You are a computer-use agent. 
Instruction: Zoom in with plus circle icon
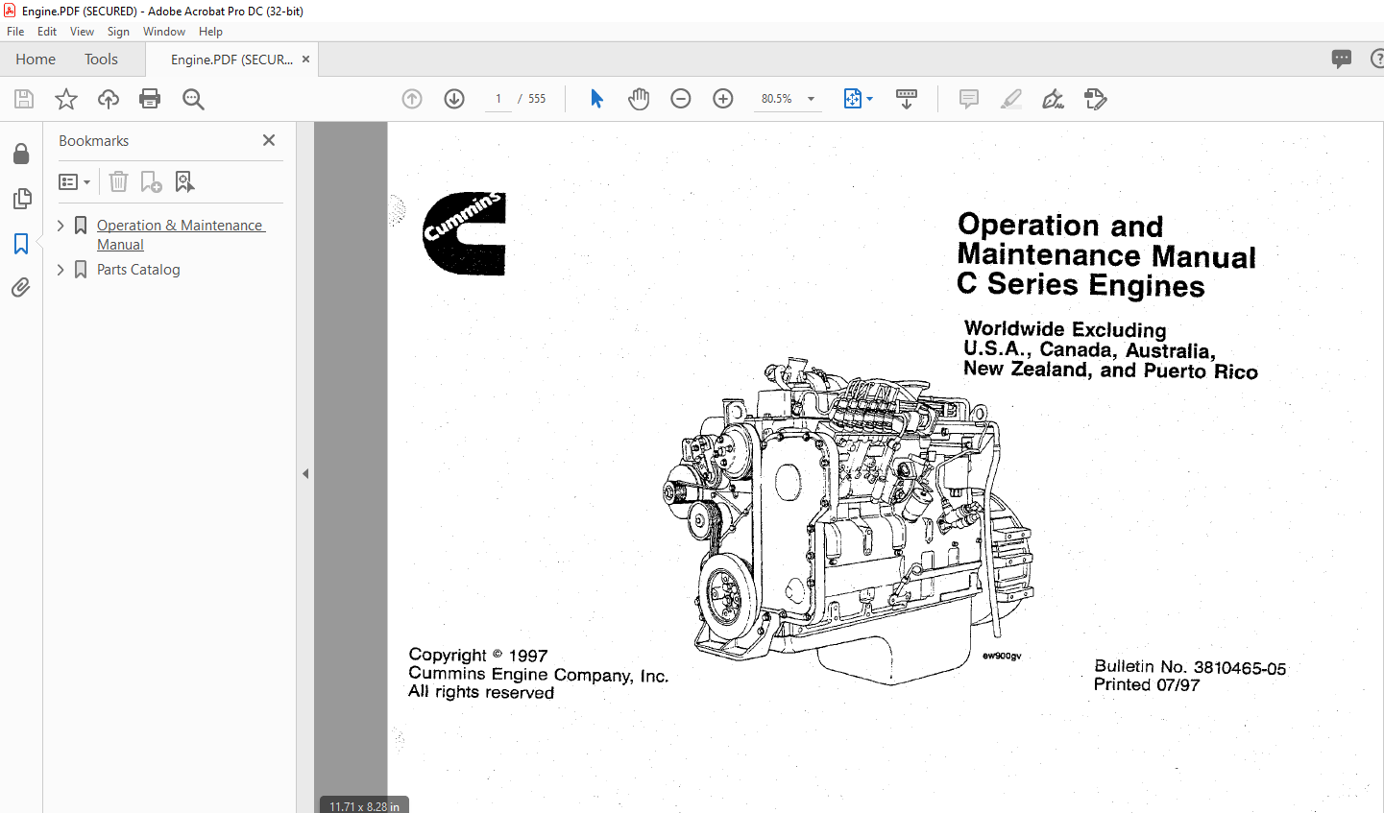pyautogui.click(x=723, y=99)
